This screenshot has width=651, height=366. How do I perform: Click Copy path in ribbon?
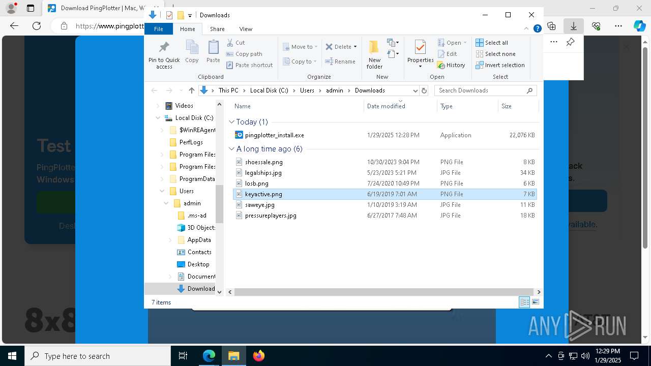(244, 54)
